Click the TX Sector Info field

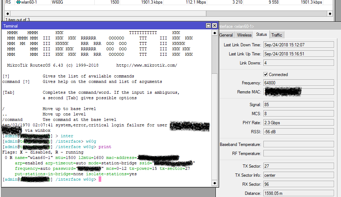pos(299,175)
